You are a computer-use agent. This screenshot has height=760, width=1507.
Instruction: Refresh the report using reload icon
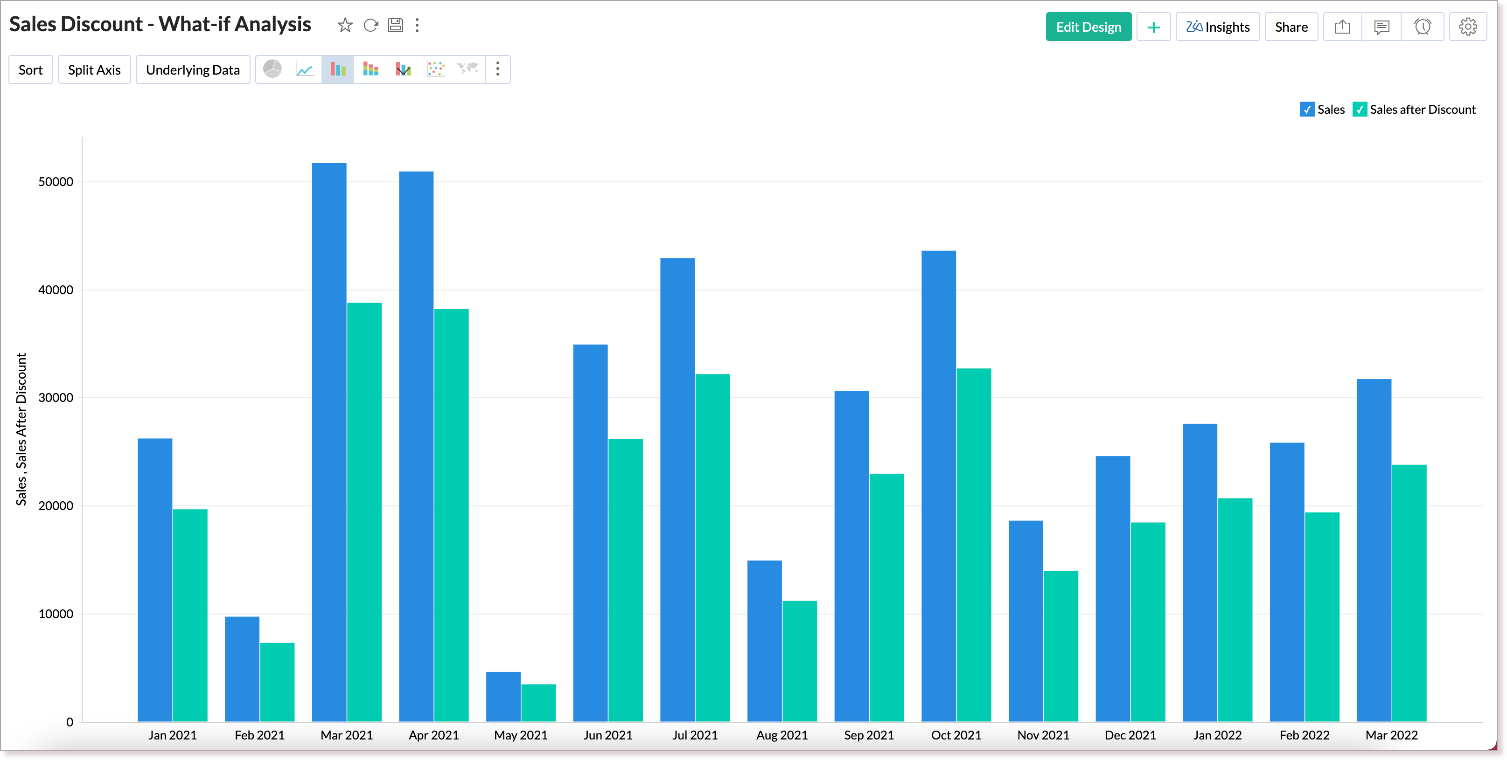(371, 25)
